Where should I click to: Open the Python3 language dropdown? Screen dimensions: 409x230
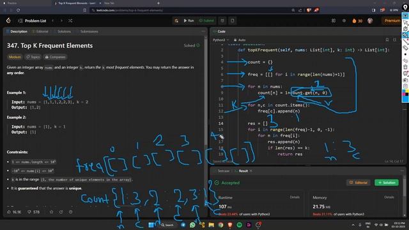[x=220, y=40]
